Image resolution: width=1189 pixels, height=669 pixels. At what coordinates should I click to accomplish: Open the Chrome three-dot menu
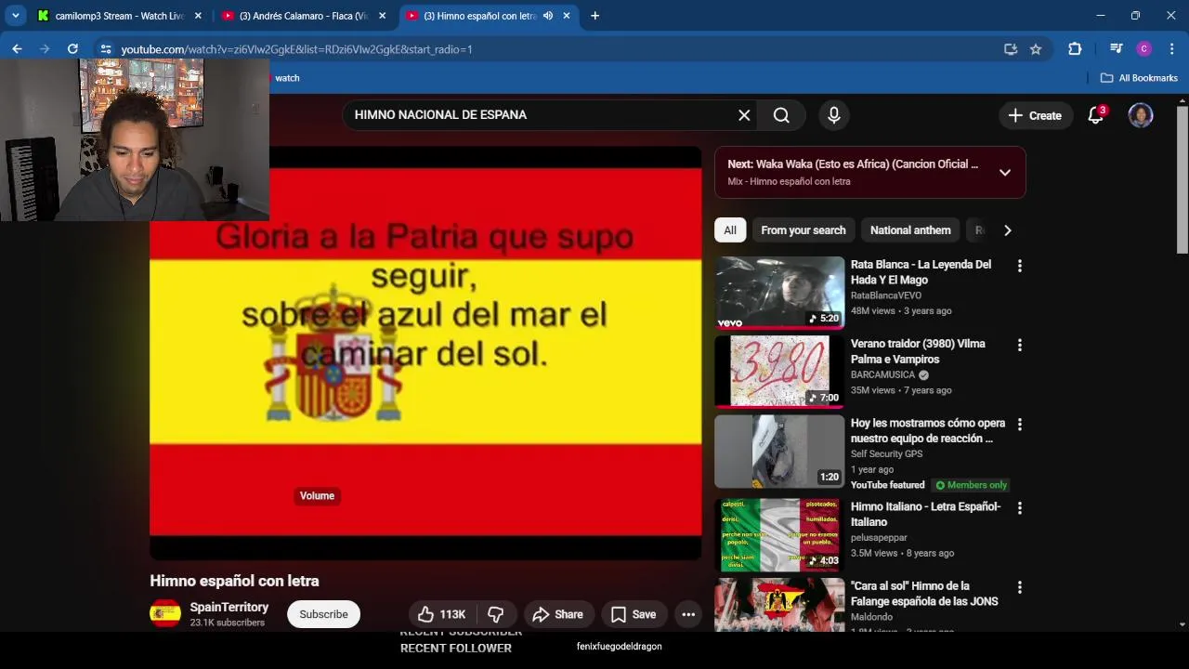coord(1170,49)
